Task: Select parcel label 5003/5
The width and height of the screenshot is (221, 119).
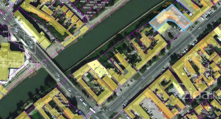Action: click(66, 105)
